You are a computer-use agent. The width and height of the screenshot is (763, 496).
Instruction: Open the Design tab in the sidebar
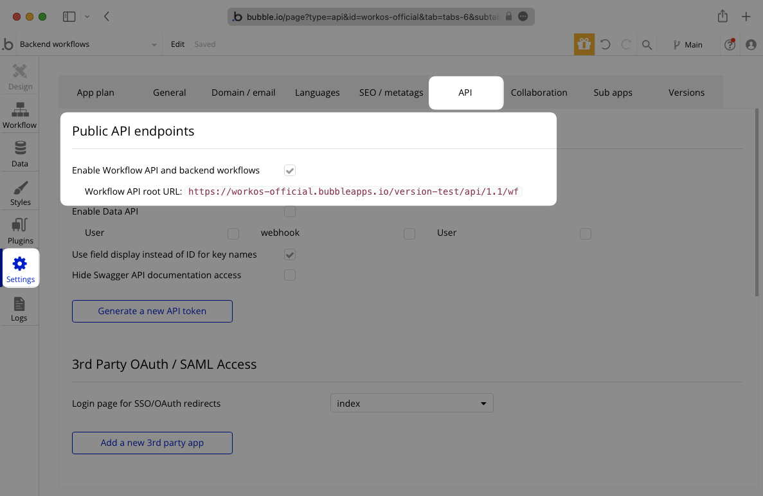click(x=20, y=76)
